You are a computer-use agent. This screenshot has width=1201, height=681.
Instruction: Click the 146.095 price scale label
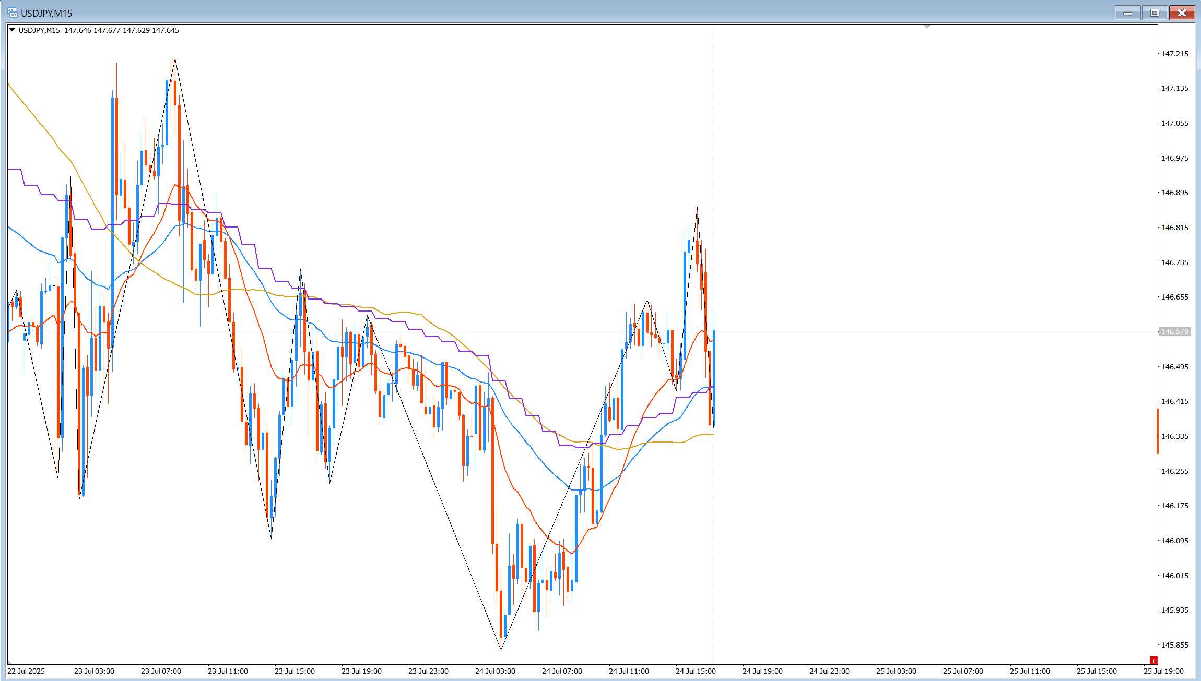[x=1174, y=541]
